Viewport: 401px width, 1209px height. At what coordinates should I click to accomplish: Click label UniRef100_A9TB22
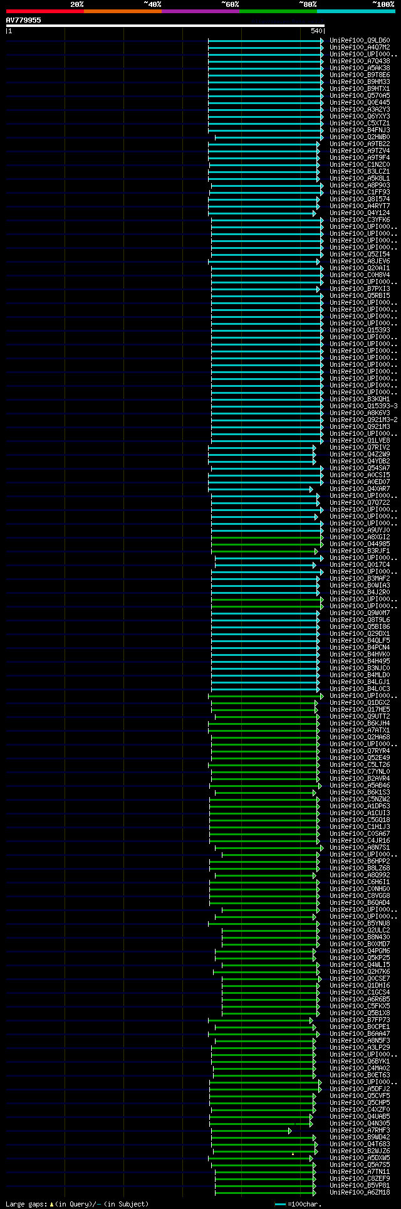(x=360, y=144)
